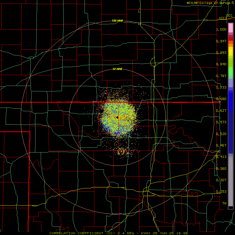Click the pink segment at the color scale top
Image resolution: width=235 pixels, height=235 pixels.
[x=231, y=28]
